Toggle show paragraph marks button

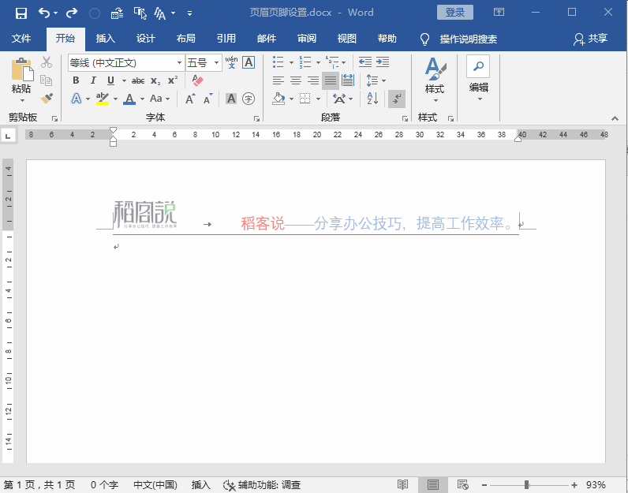pyautogui.click(x=397, y=99)
